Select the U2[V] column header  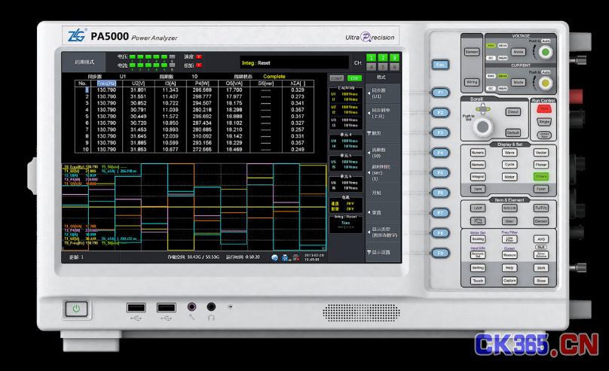pos(138,84)
